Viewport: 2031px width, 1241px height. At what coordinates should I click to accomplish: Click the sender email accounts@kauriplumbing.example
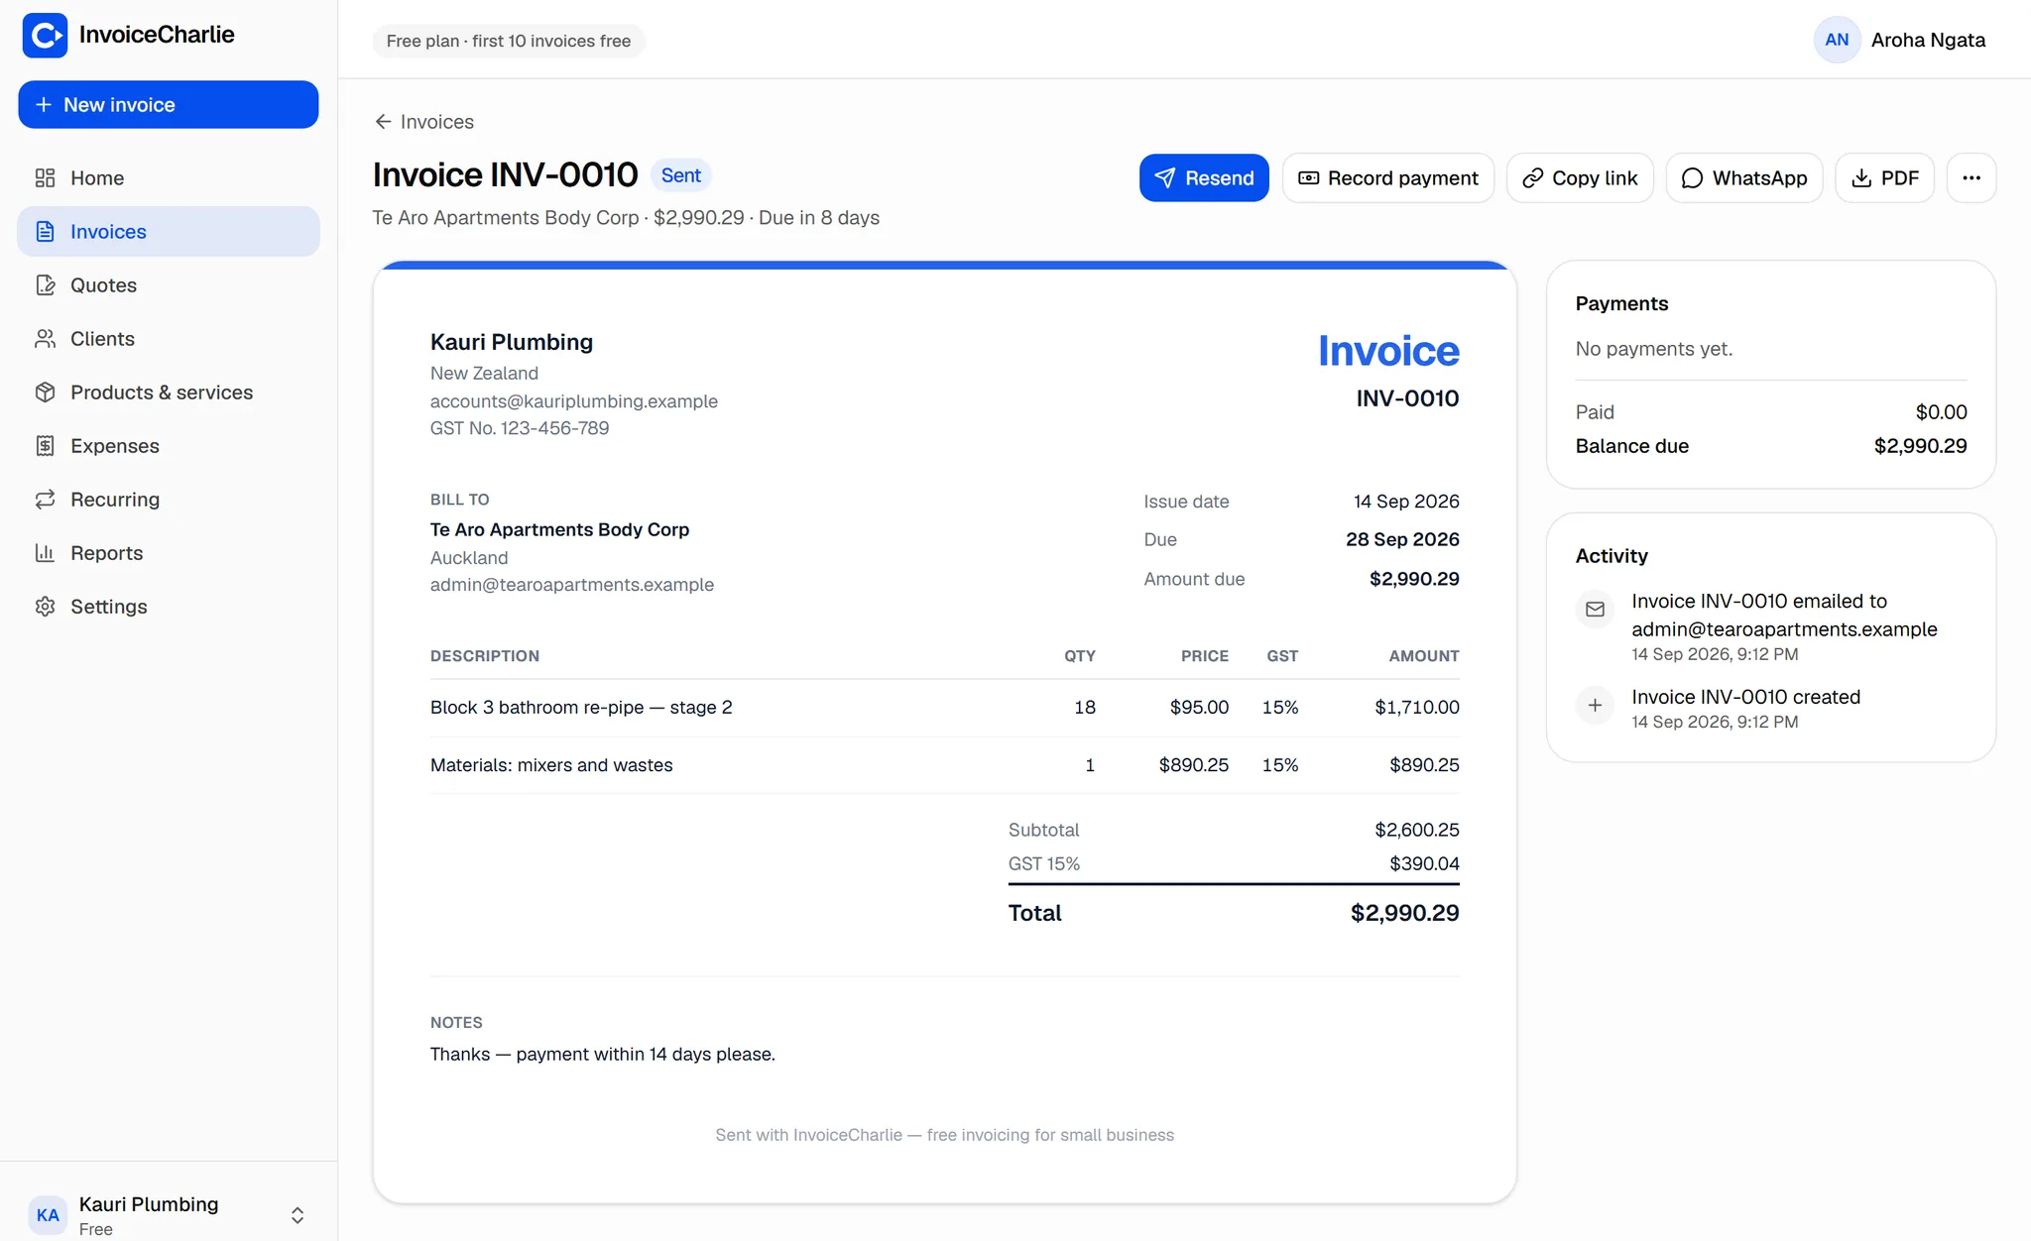point(574,401)
